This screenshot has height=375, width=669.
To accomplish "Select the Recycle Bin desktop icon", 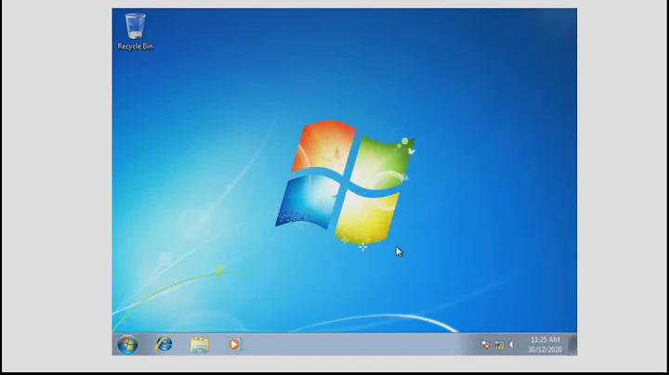I will tap(135, 32).
